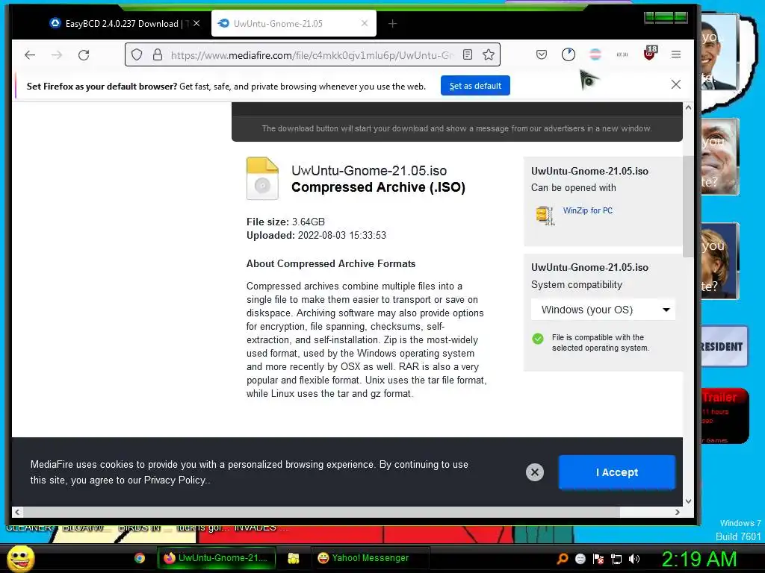Open the Firefox hamburger menu
This screenshot has height=573, width=765.
(x=675, y=54)
